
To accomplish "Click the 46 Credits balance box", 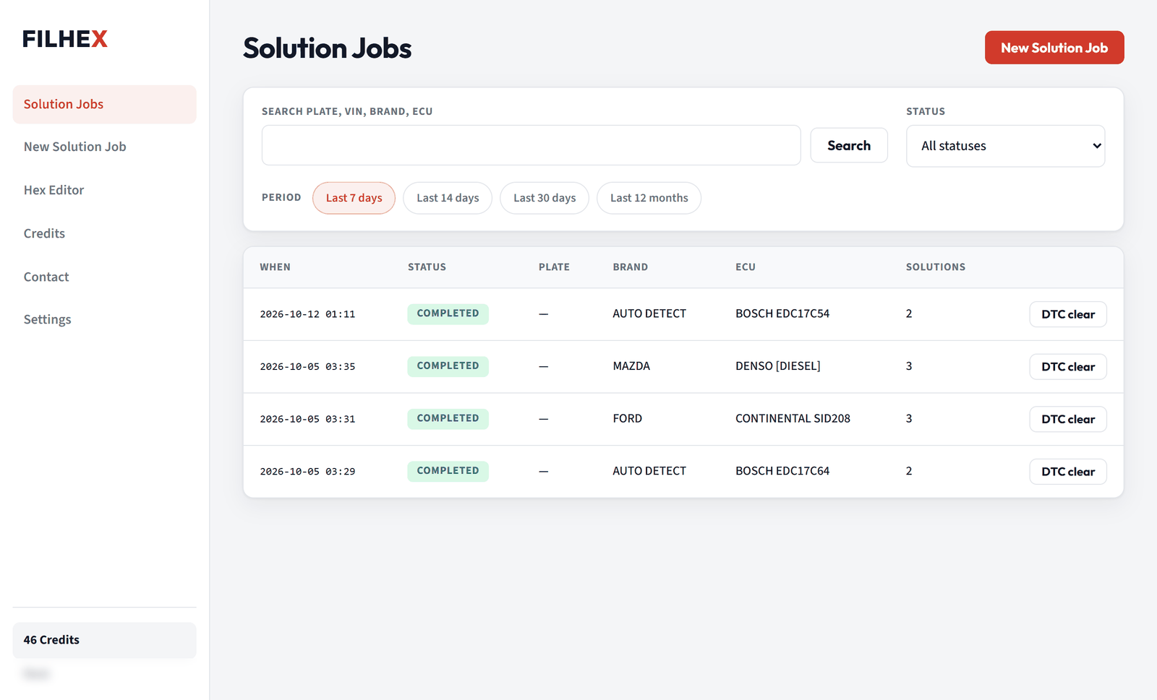I will [104, 640].
